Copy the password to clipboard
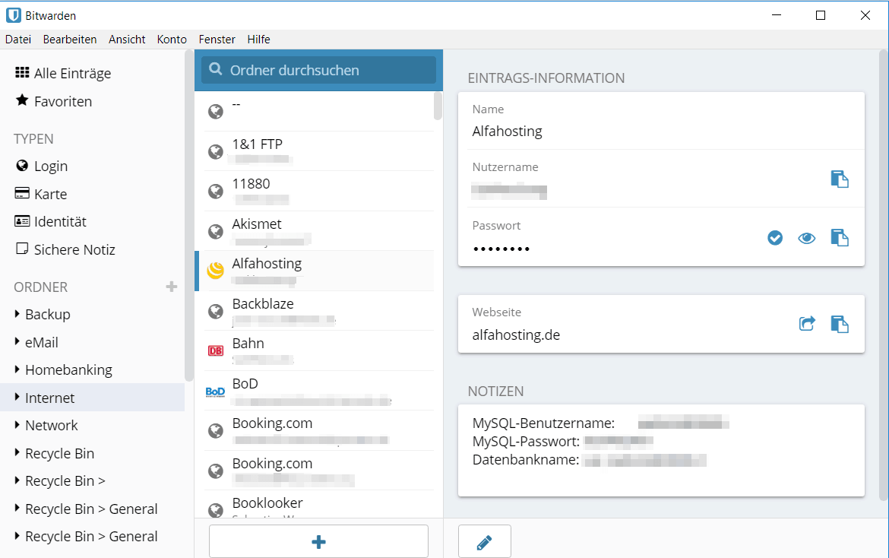 pyautogui.click(x=839, y=238)
